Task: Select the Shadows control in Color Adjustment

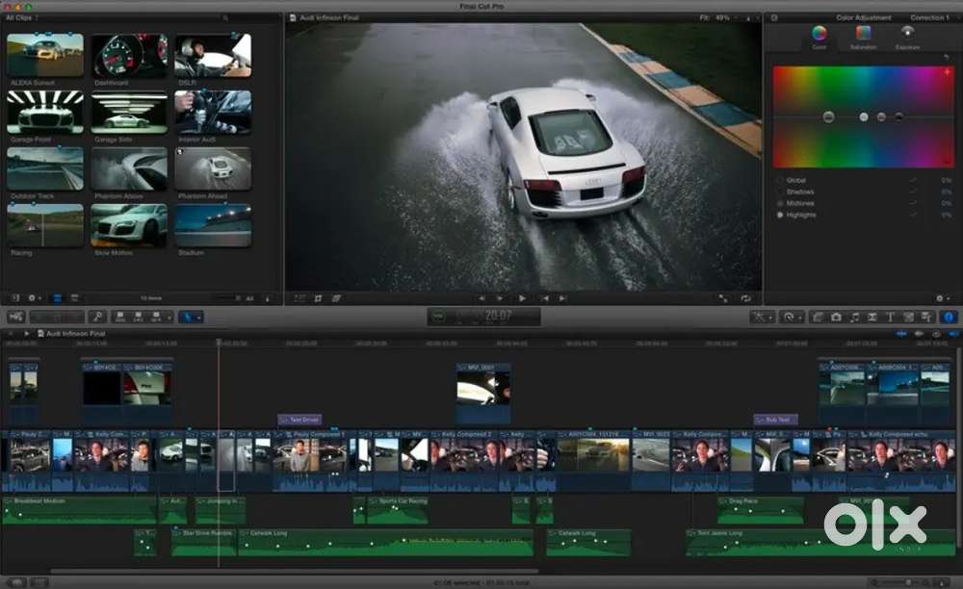Action: [x=780, y=192]
